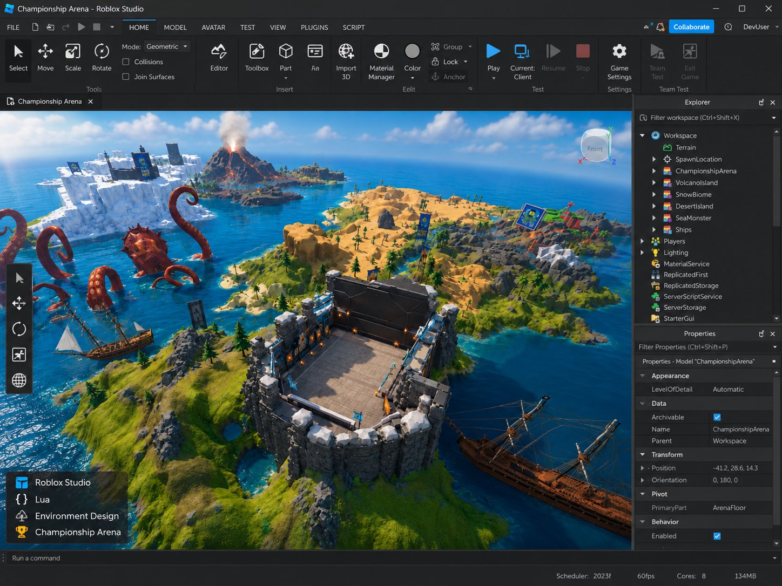Enable the Join Surfaces checkbox
This screenshot has height=586, width=782.
tap(126, 77)
